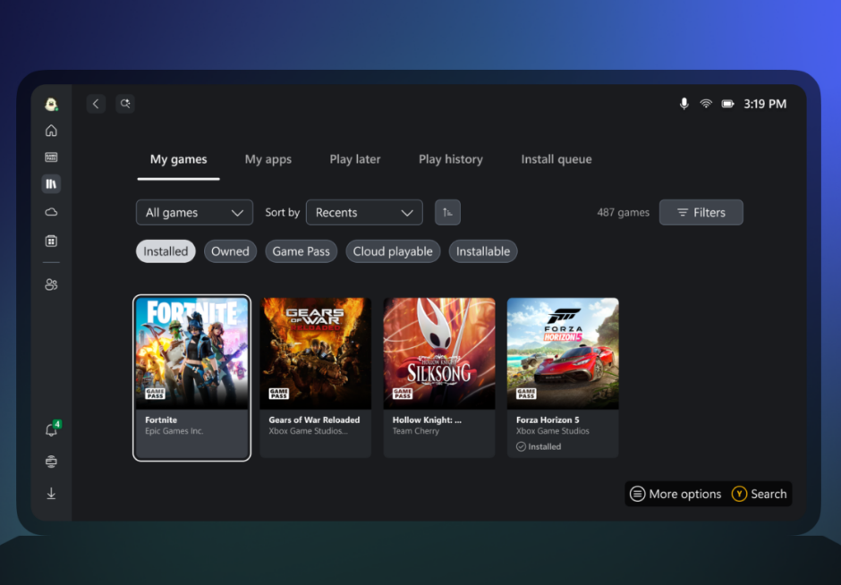Image resolution: width=841 pixels, height=585 pixels.
Task: Click the Y button search icon
Action: (x=739, y=494)
